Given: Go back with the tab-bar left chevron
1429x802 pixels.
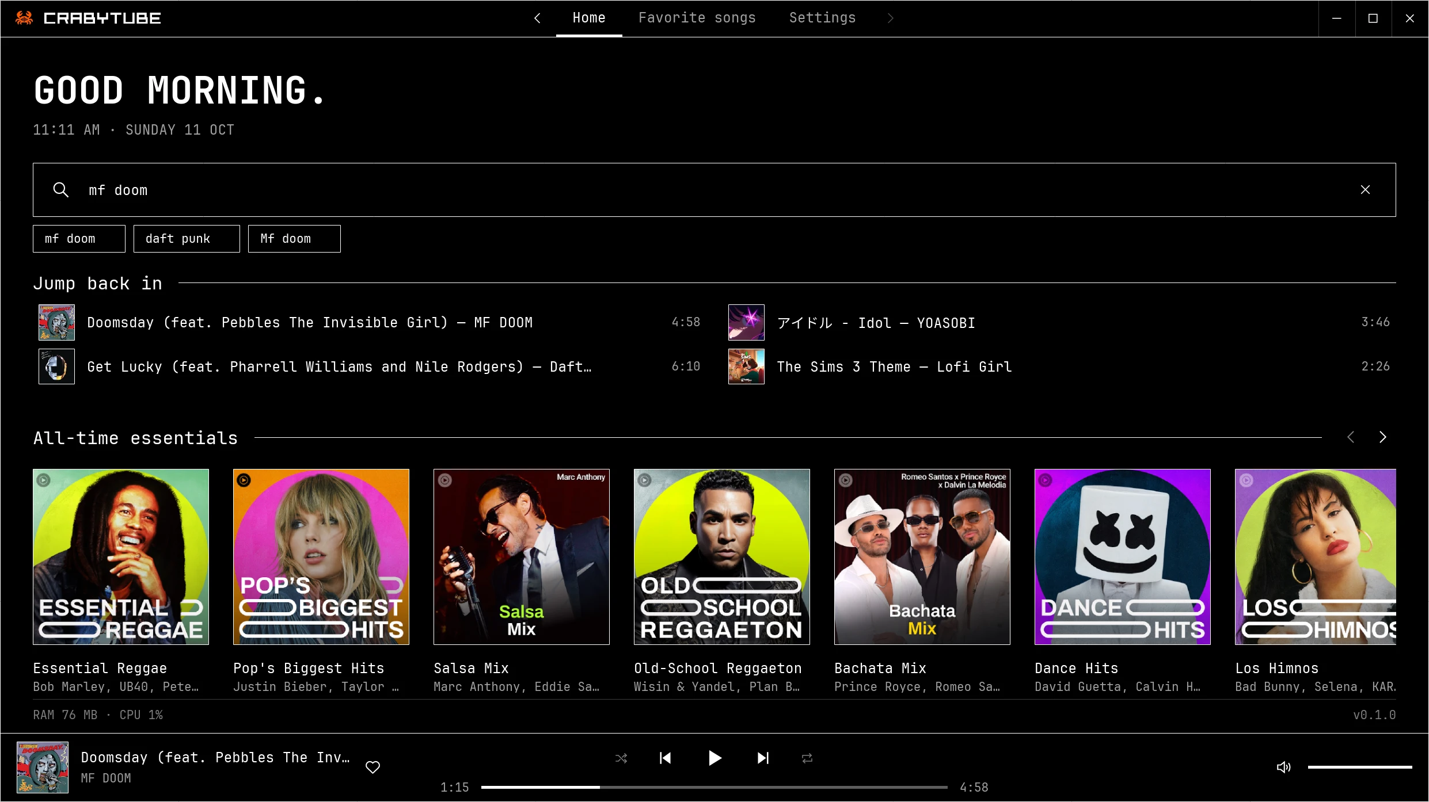Looking at the screenshot, I should pyautogui.click(x=537, y=18).
